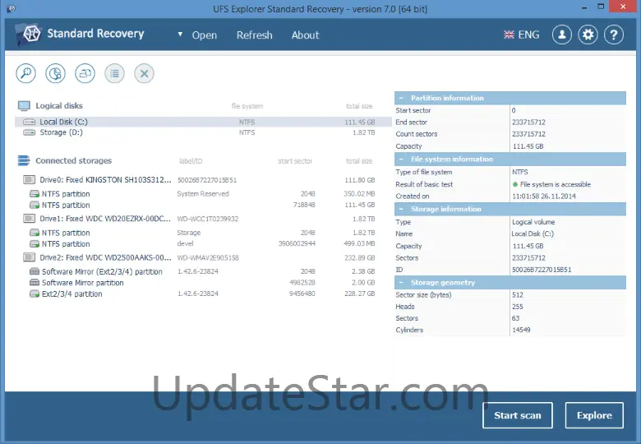Click the End sector value 233715712

[528, 123]
